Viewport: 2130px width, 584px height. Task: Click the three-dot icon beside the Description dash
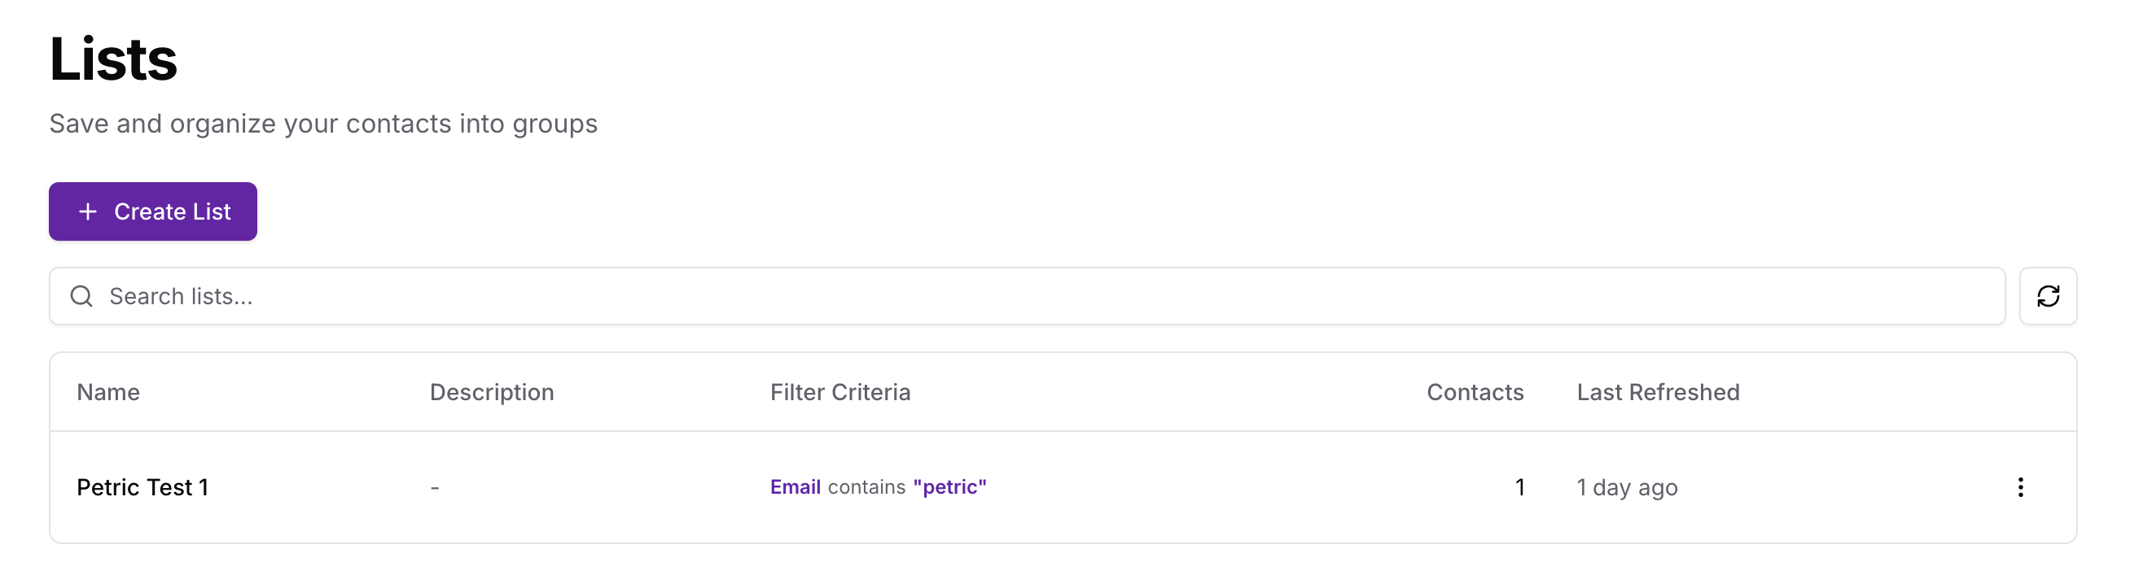click(x=493, y=487)
